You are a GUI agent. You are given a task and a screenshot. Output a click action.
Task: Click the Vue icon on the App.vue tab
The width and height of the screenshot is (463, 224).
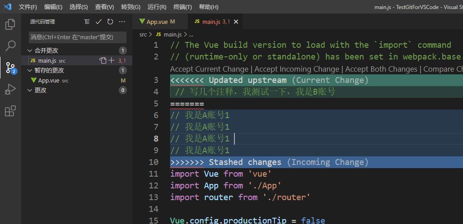click(142, 21)
